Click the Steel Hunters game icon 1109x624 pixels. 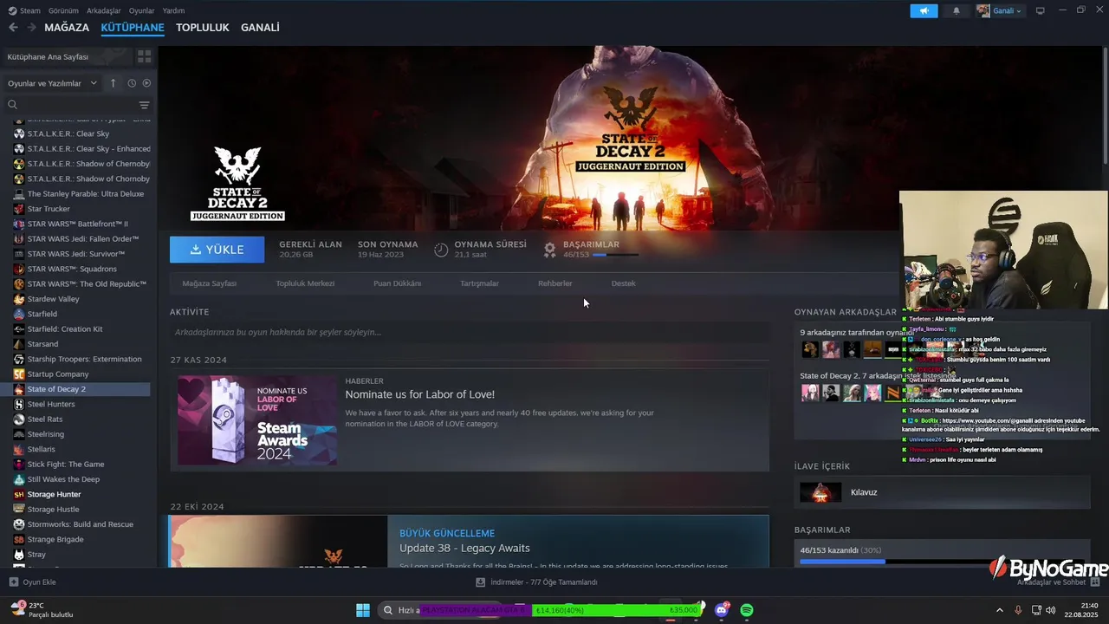point(19,404)
